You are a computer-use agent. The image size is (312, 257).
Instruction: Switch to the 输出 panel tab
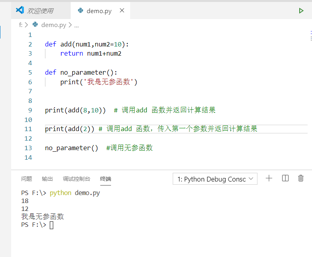click(x=47, y=179)
